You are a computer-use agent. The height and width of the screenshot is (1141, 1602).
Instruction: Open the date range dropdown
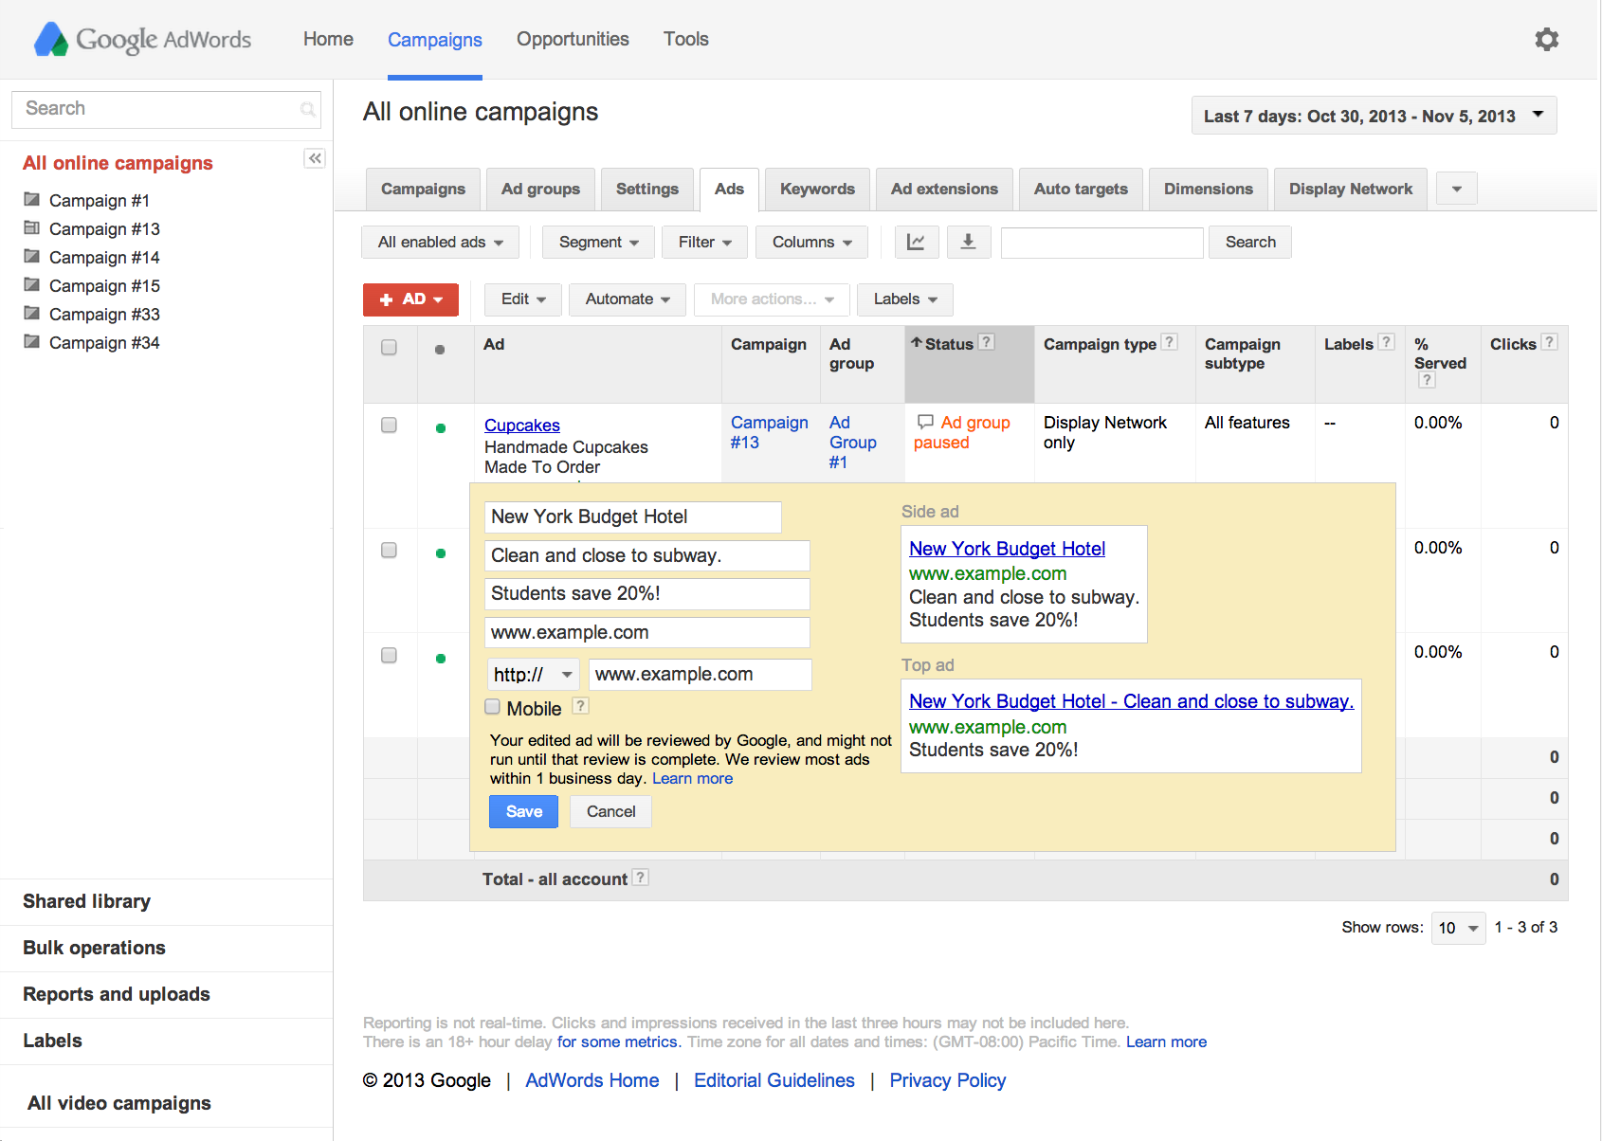[1374, 116]
